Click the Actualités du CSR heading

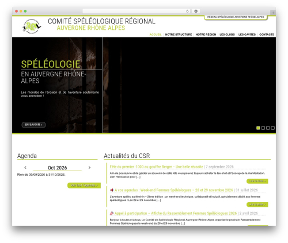[x=127, y=156]
